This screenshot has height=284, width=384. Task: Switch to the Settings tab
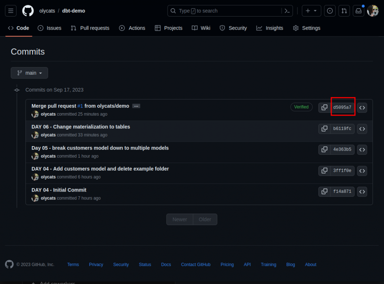click(307, 28)
